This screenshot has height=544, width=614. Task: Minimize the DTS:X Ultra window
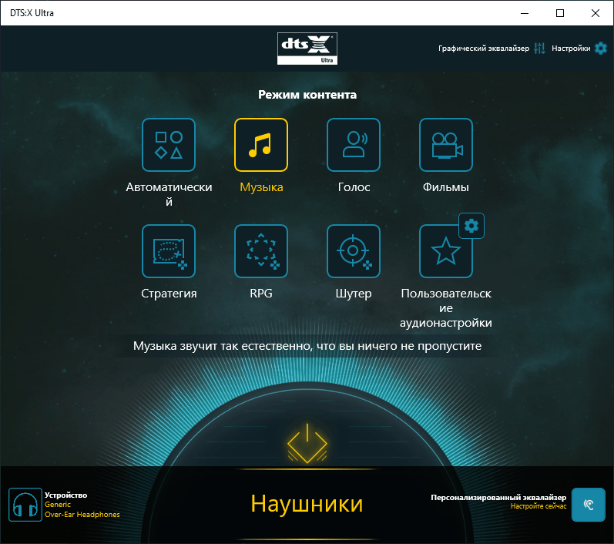pos(525,13)
